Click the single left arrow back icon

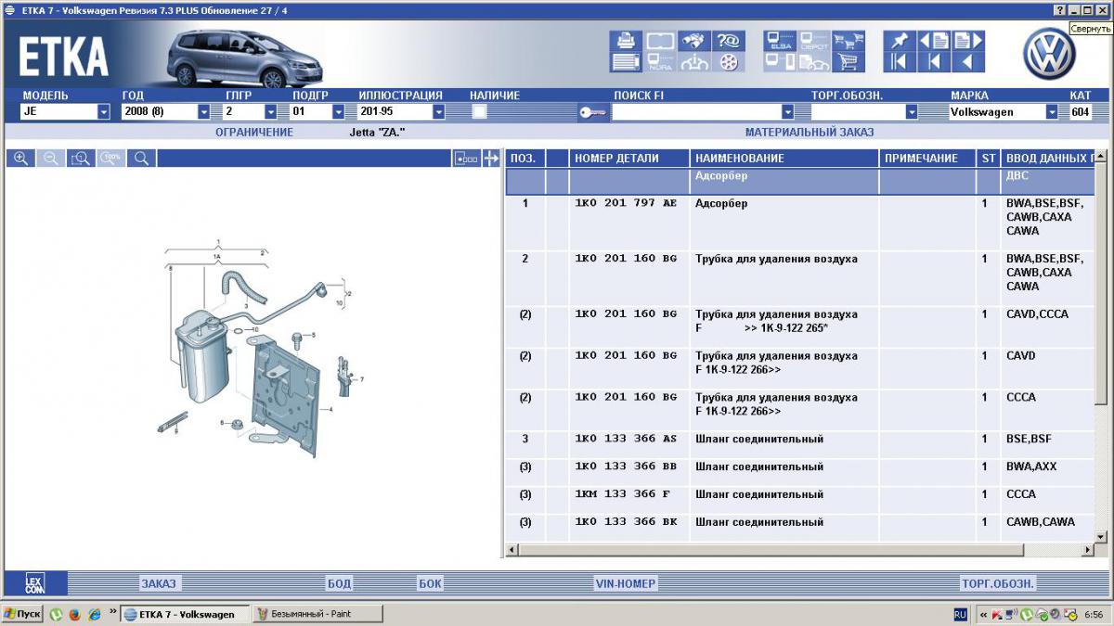tap(968, 62)
